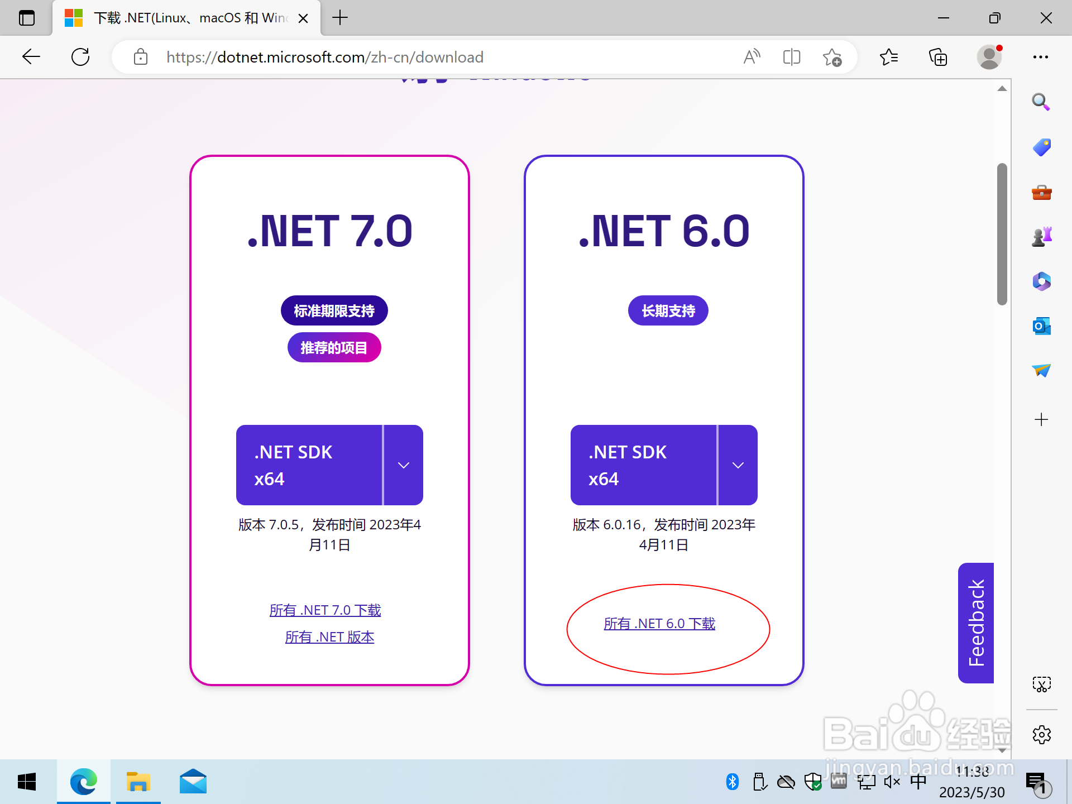1072x804 pixels.
Task: Click the .NET 6.0 heading
Action: [x=664, y=231]
